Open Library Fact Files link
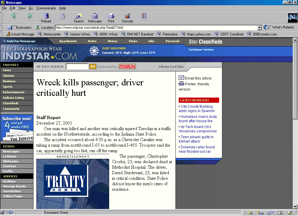Viewport: 298px width, 216px height. [x=171, y=66]
